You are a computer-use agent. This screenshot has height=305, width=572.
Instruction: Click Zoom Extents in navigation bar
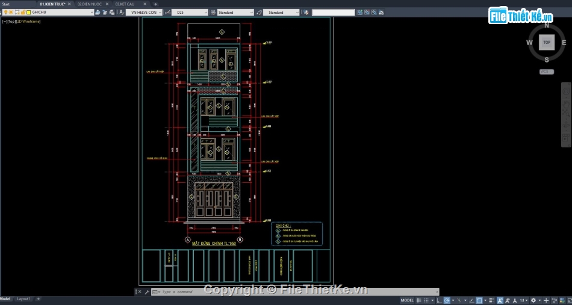pyautogui.click(x=566, y=114)
